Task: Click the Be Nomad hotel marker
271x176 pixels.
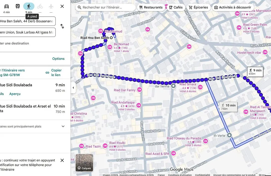Action: point(110,47)
